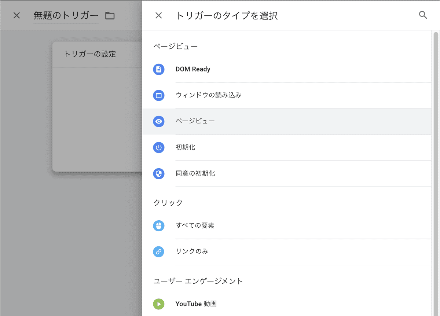440x316 pixels.
Task: Select the YouTube 動画 trigger type
Action: tap(287, 304)
